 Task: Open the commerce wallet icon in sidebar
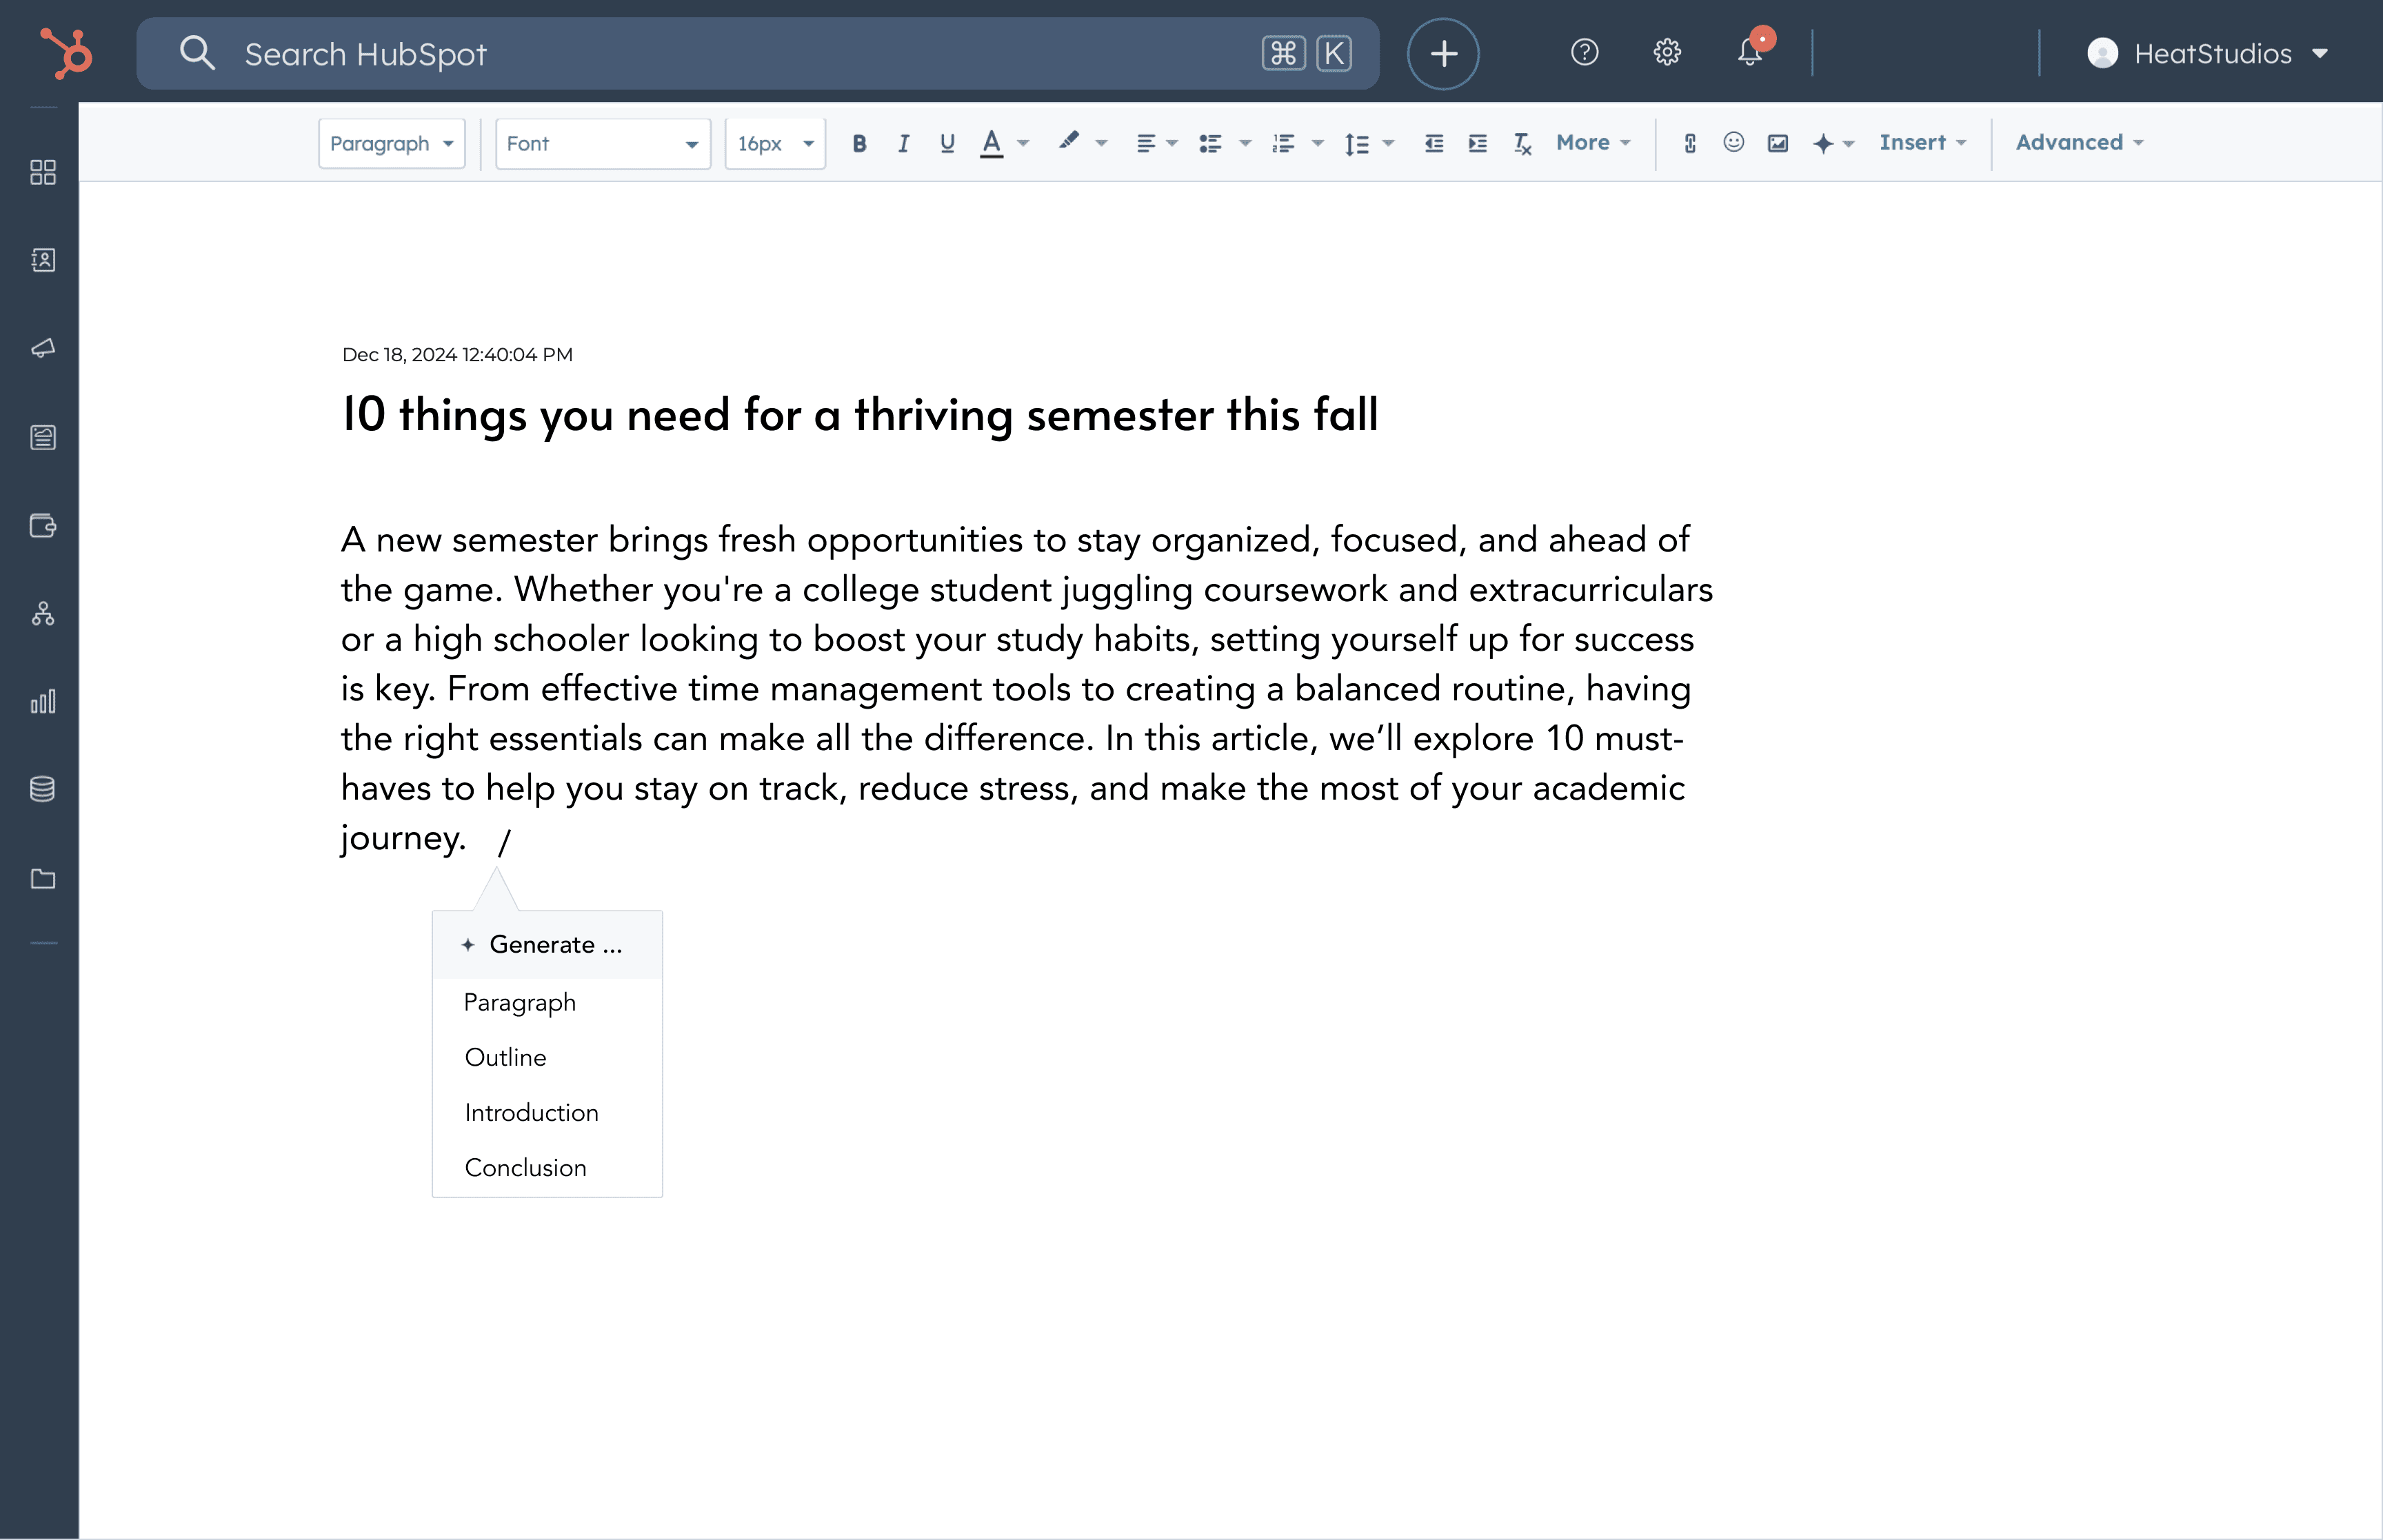point(43,525)
